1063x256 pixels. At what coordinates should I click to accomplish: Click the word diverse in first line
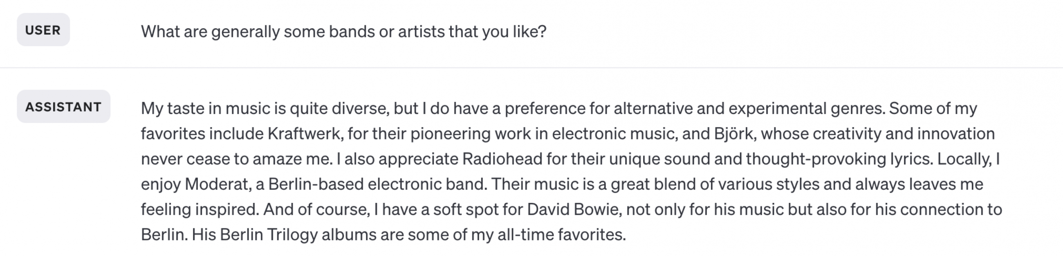[x=360, y=109]
